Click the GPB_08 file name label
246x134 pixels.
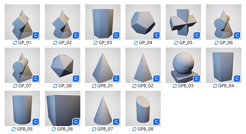click(x=145, y=129)
